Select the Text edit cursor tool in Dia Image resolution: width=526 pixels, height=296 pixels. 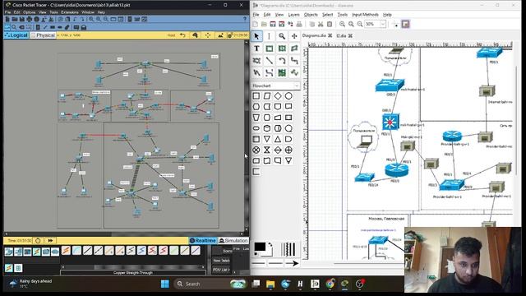coord(269,36)
